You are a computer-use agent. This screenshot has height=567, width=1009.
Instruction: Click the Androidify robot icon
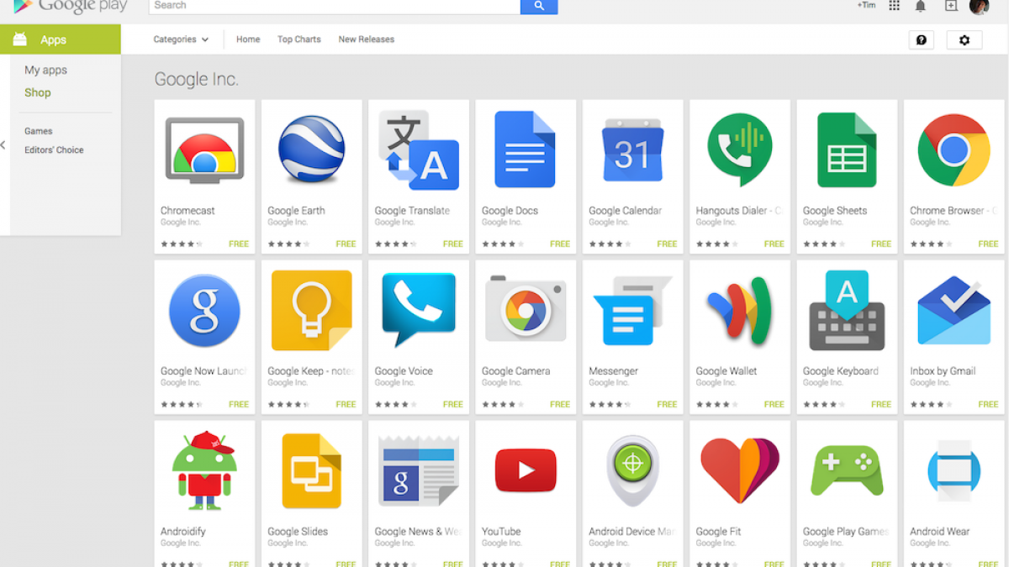tap(204, 470)
